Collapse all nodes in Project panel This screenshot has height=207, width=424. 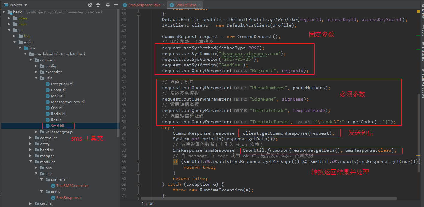click(98, 5)
